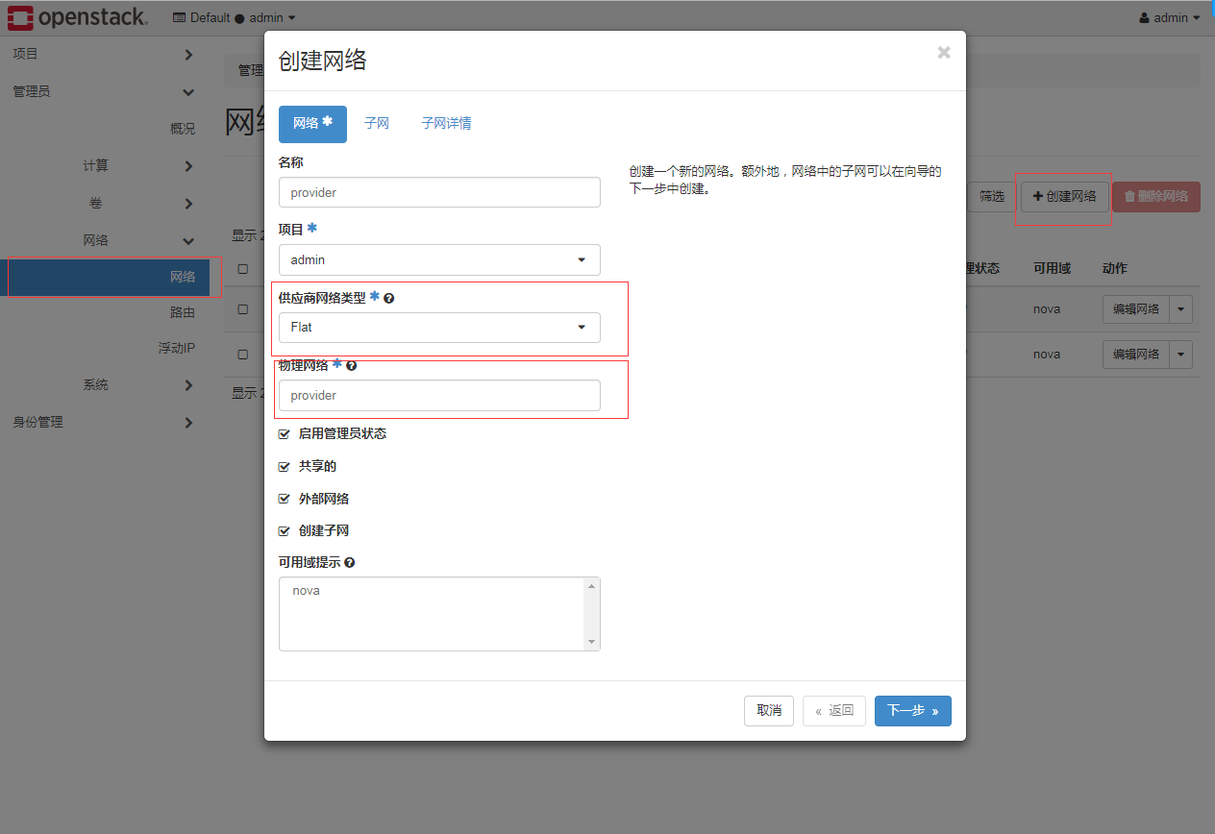
Task: Click the admin user icon at top right
Action: click(x=1144, y=17)
